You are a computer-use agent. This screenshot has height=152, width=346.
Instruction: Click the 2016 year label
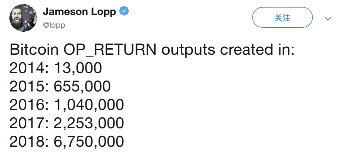click(x=27, y=105)
